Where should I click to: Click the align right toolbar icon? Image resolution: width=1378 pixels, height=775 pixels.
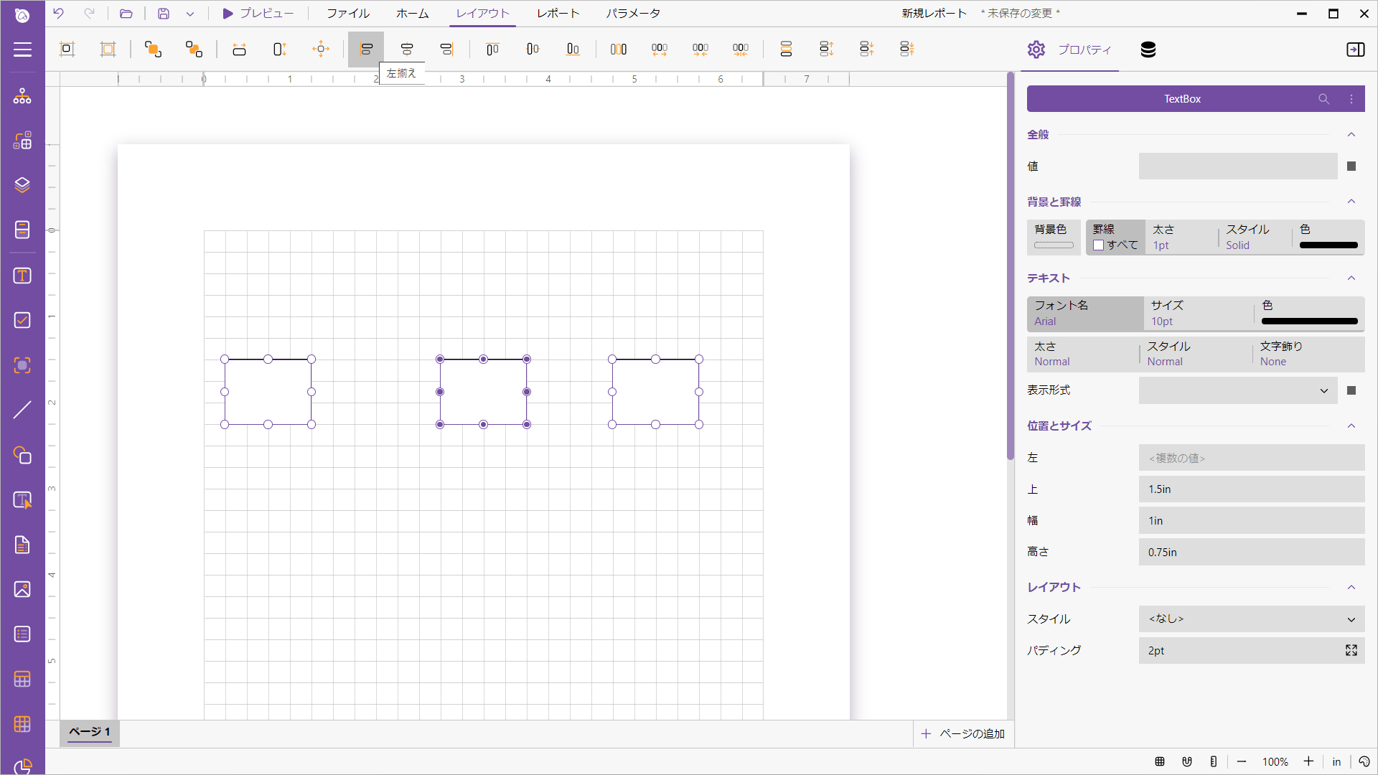coord(446,49)
